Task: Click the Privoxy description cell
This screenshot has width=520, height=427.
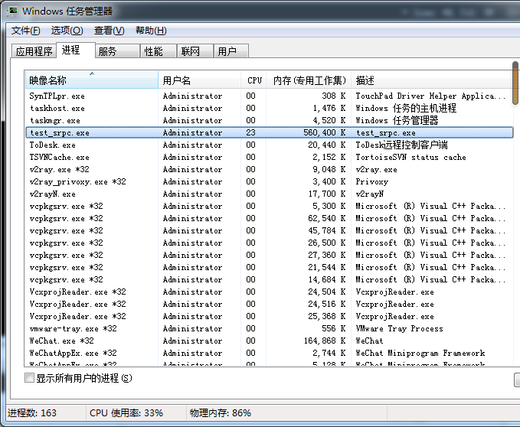Action: click(371, 182)
